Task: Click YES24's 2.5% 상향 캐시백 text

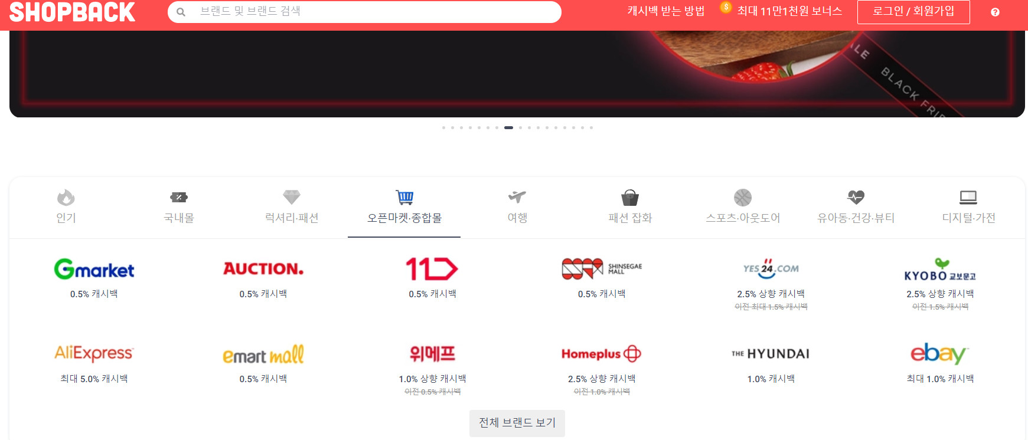Action: (x=771, y=294)
